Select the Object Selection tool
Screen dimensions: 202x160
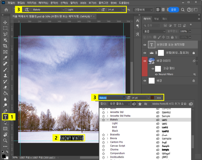[5, 40]
